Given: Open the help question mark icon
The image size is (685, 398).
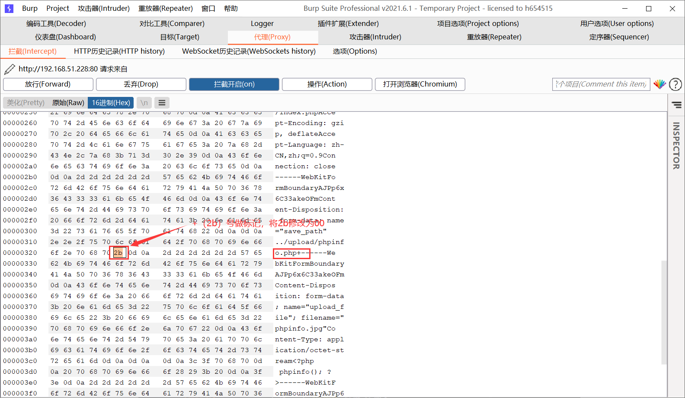Looking at the screenshot, I should tap(675, 84).
